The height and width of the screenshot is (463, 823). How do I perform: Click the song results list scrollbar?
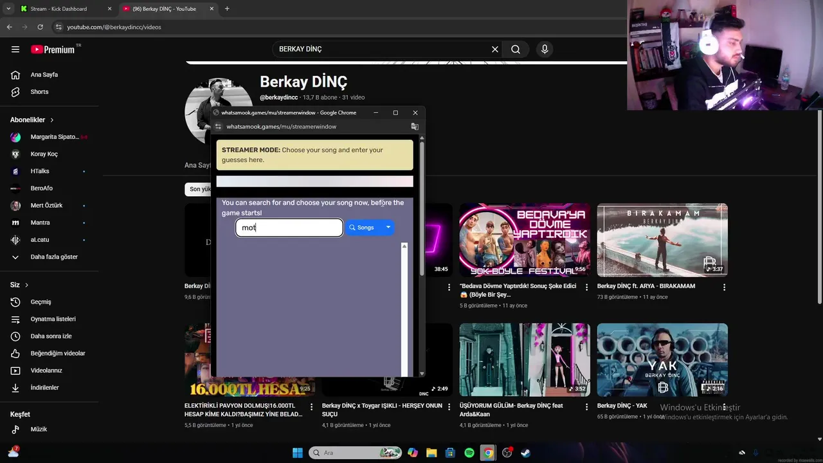click(x=404, y=309)
